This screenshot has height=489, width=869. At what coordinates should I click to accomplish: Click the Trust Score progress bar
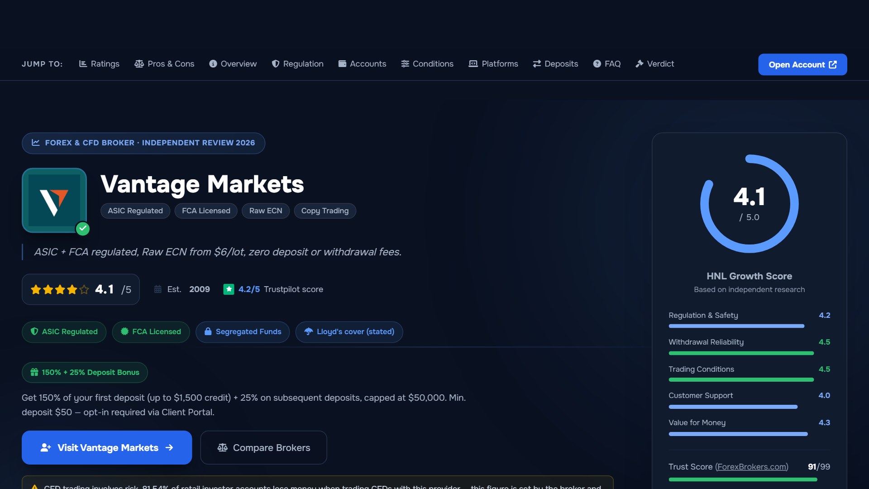pyautogui.click(x=750, y=479)
